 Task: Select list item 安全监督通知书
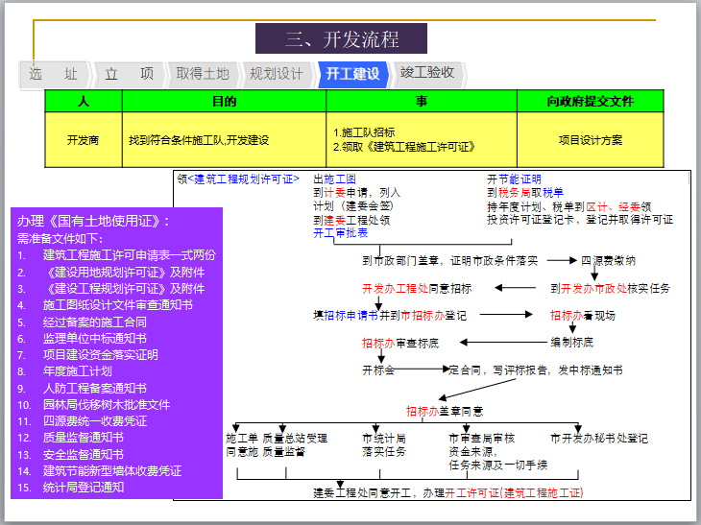click(83, 455)
